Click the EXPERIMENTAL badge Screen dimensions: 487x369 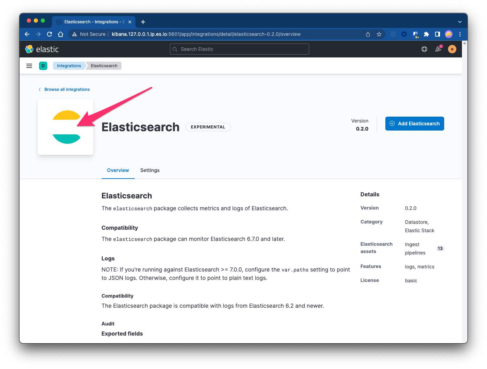(x=208, y=127)
